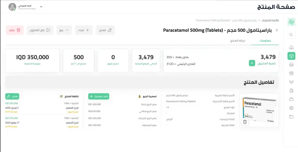Click the green تعديل button in تكلفة المنتج
Screen dimensions: 298x152
tap(12, 96)
